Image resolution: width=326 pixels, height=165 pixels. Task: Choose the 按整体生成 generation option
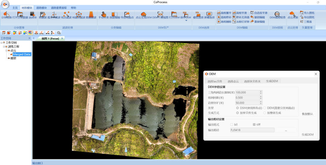tap(265, 113)
